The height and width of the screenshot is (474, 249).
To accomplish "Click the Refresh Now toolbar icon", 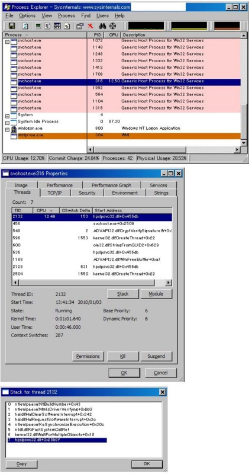I will (x=25, y=26).
